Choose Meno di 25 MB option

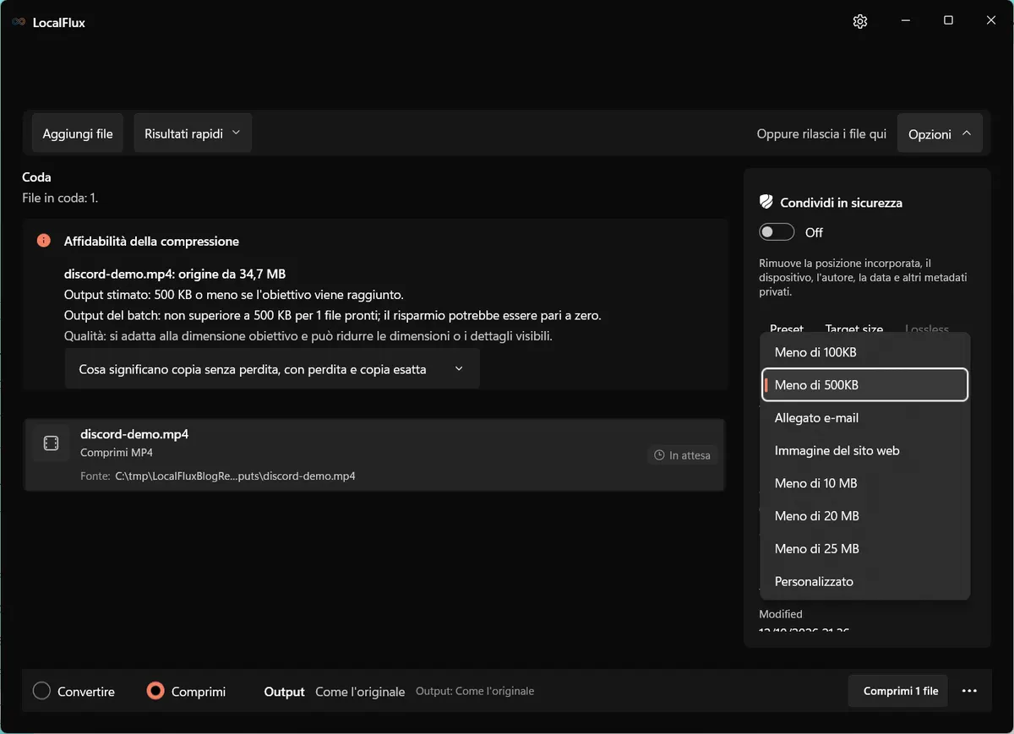(864, 549)
